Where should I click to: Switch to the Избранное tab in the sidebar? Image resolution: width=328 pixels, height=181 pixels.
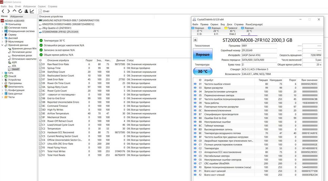[x=16, y=16]
